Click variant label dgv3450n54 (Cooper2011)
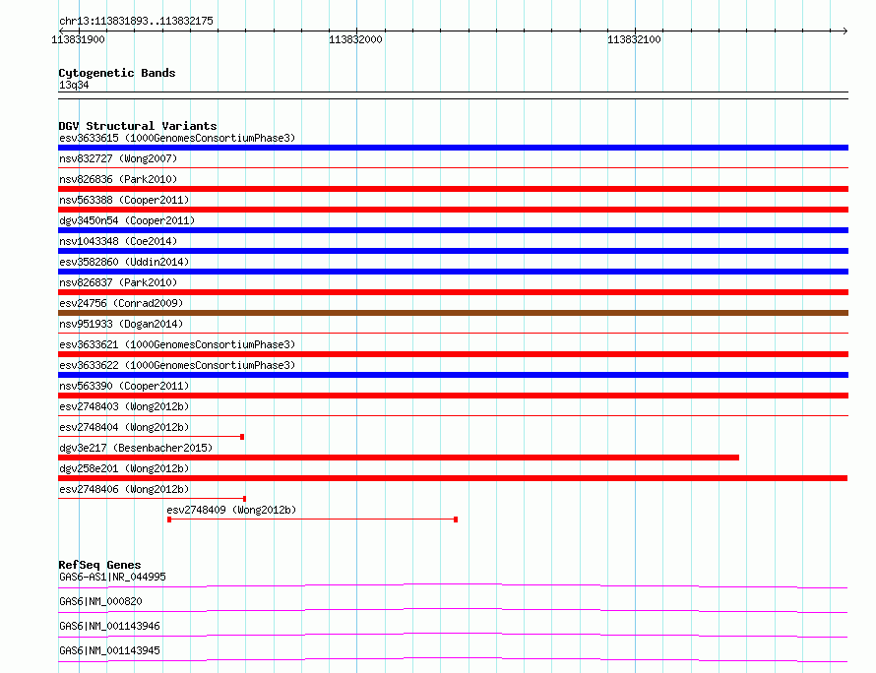 click(127, 220)
